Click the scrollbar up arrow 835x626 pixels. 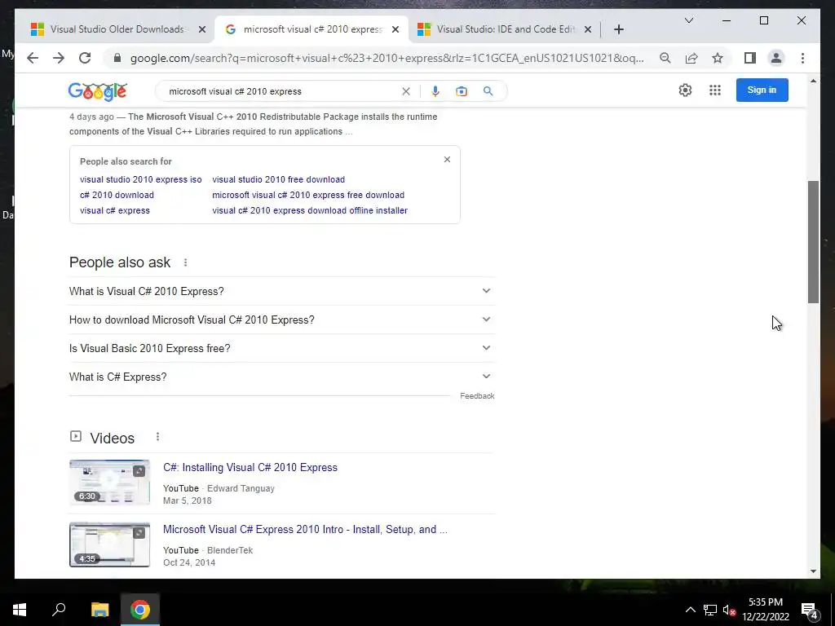tap(813, 81)
